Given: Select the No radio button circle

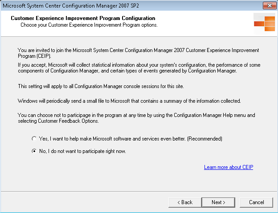Looking at the screenshot, I should coord(34,151).
